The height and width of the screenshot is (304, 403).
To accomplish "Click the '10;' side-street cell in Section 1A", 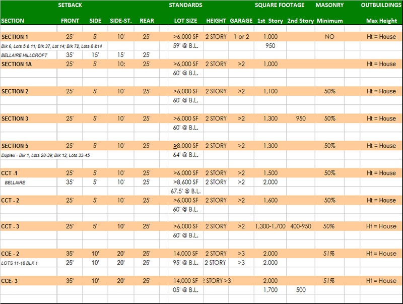I will [121, 64].
